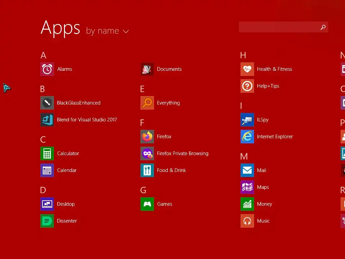Select the letter header F
345x259 pixels.
[x=142, y=123]
